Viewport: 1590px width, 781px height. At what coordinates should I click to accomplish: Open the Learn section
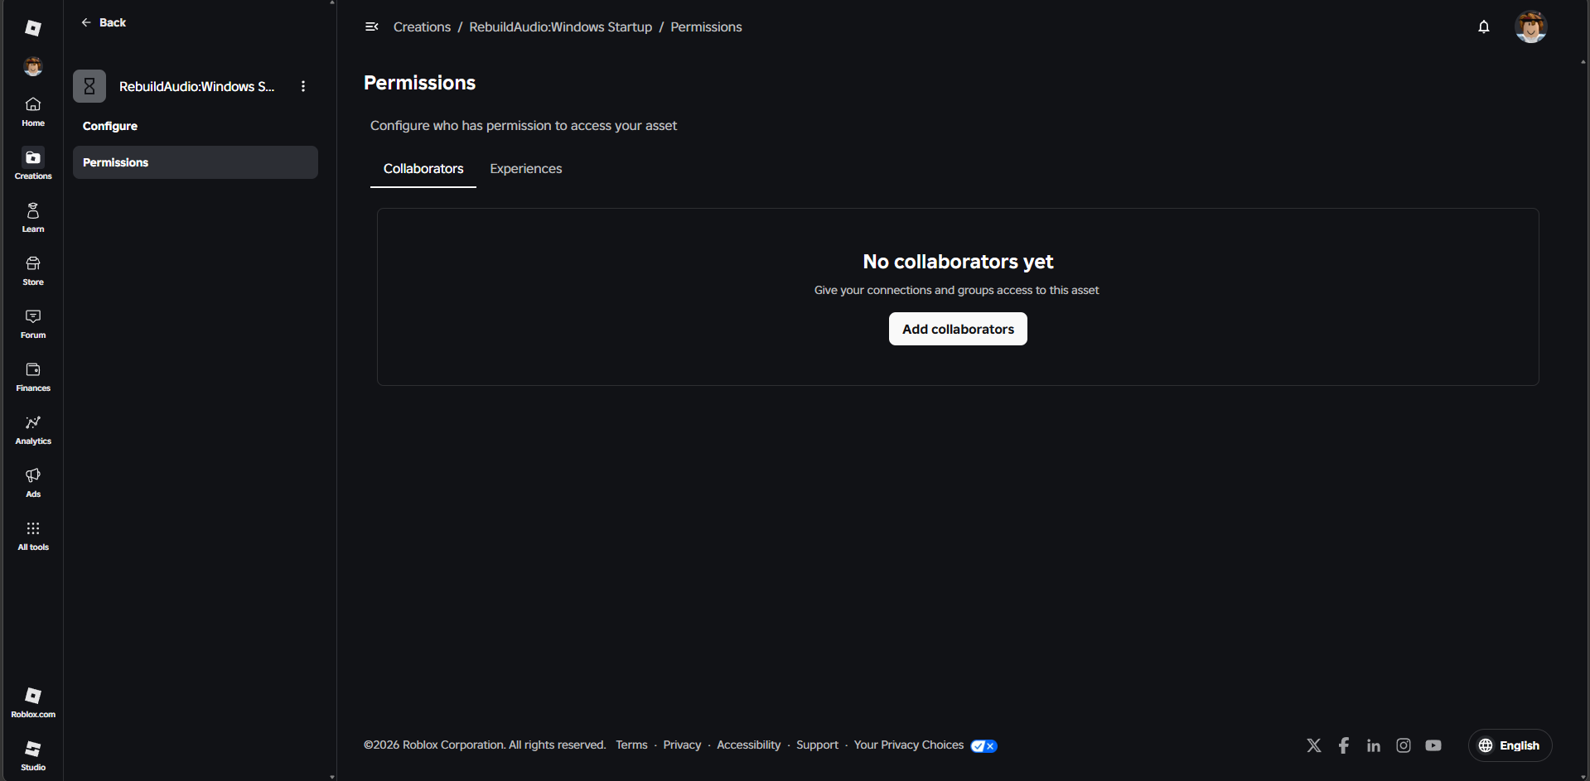pos(33,218)
